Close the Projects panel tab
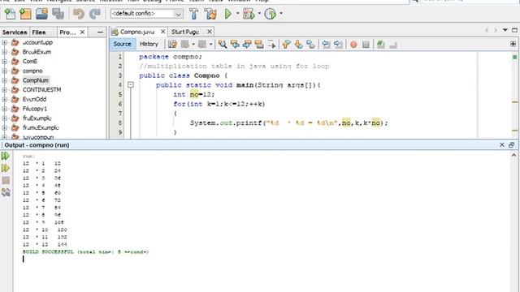Image resolution: width=520 pixels, height=292 pixels. tap(82, 32)
